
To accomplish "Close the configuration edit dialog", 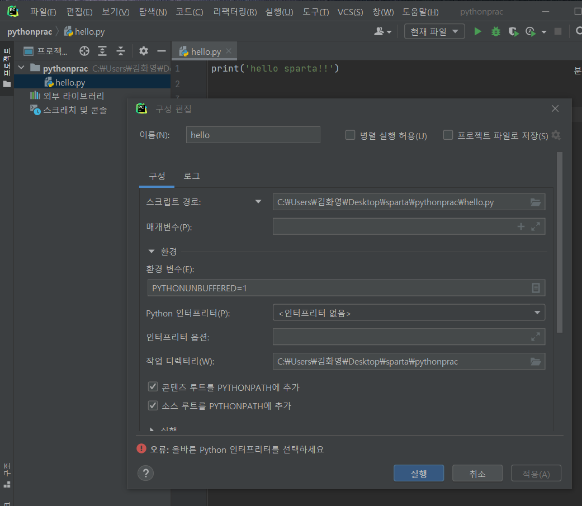I will coord(555,108).
